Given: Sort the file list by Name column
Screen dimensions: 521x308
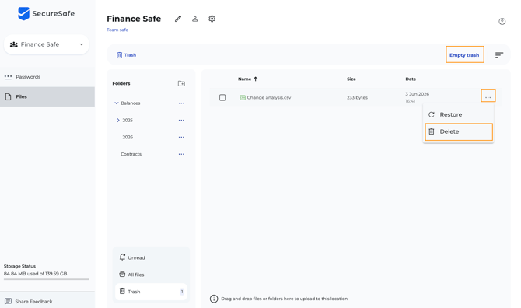Looking at the screenshot, I should [x=248, y=79].
